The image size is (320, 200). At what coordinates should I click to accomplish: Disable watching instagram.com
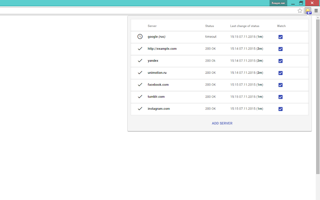(x=280, y=109)
